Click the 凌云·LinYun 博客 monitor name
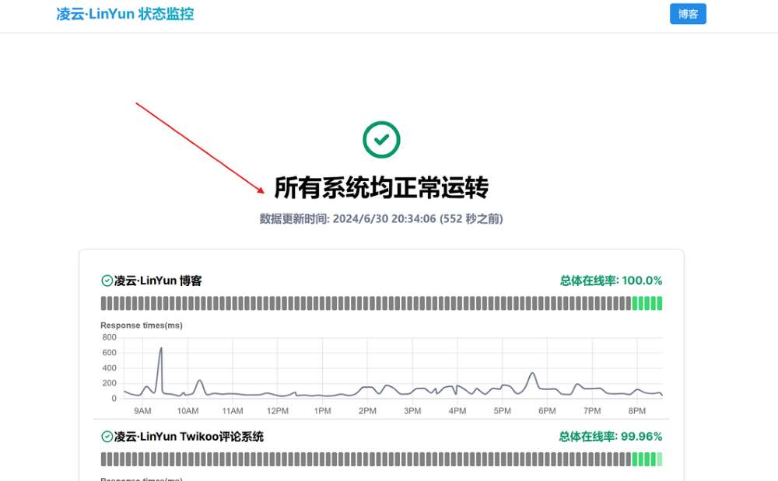Screen dimensions: 778x481 click(x=158, y=281)
